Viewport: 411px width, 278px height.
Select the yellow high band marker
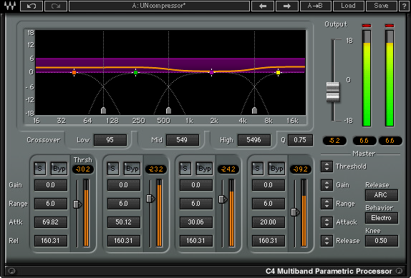coord(278,72)
